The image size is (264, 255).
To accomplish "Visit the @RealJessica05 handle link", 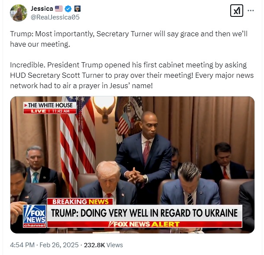I will coord(55,17).
